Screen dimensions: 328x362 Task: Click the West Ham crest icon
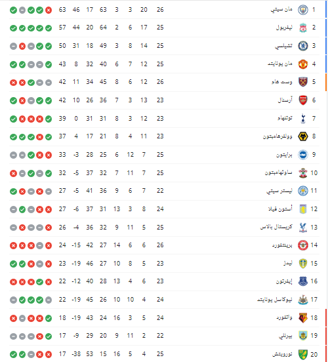pos(303,82)
